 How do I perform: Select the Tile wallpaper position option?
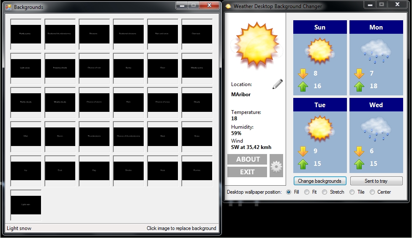352,192
